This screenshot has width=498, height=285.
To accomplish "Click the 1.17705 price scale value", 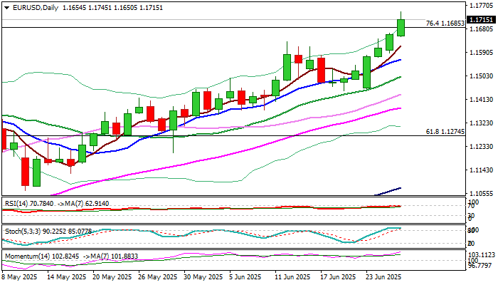I will click(482, 6).
